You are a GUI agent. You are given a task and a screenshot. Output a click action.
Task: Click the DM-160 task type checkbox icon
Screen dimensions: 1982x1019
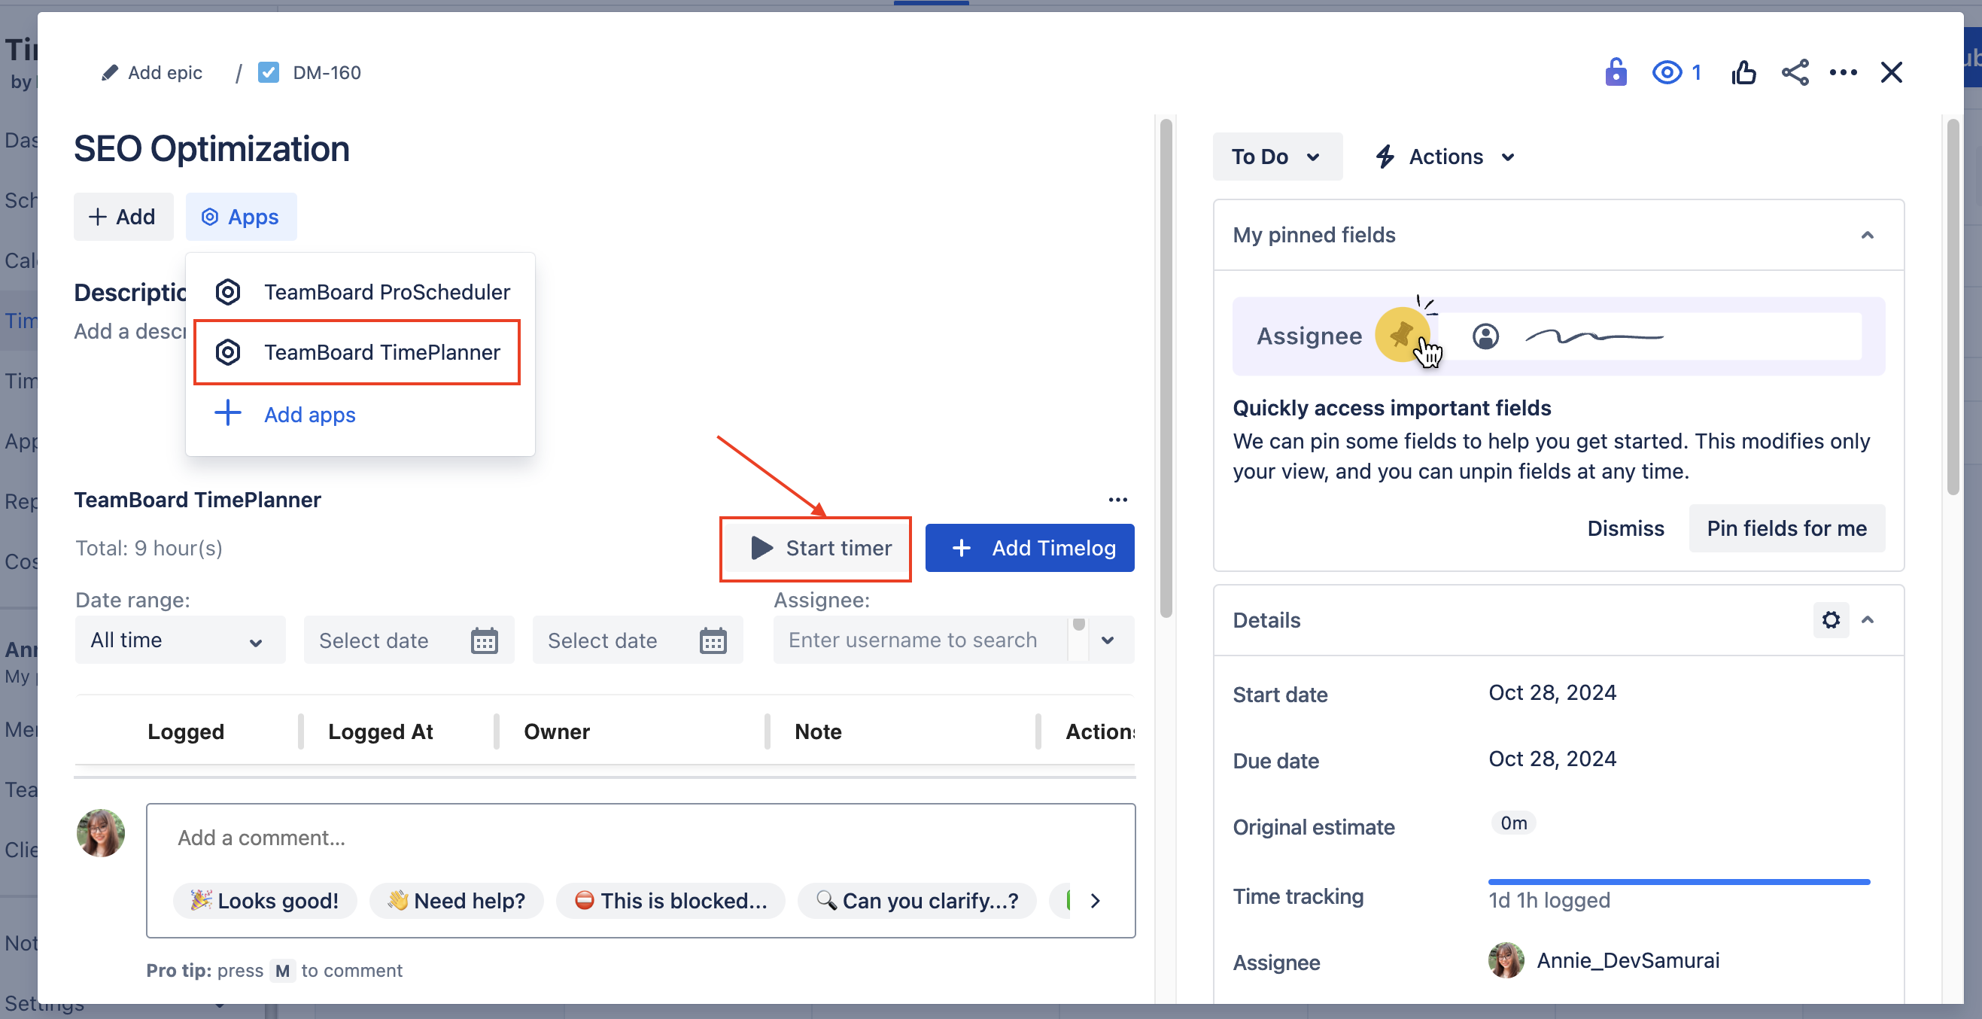click(269, 72)
